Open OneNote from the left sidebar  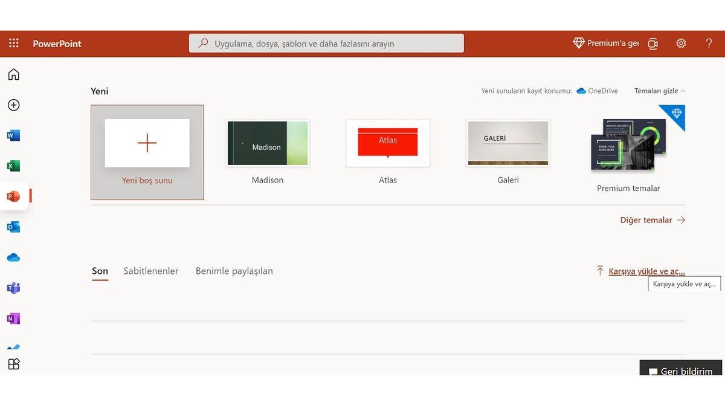point(13,318)
